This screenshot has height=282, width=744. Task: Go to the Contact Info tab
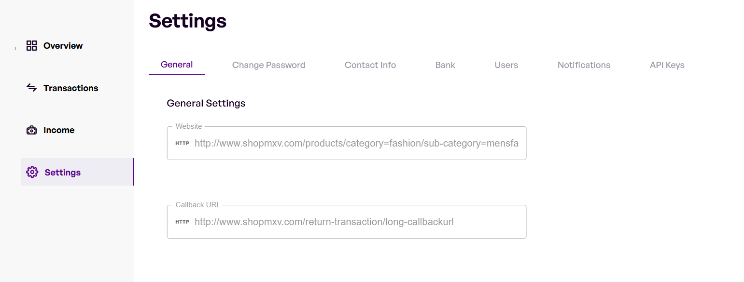click(370, 65)
